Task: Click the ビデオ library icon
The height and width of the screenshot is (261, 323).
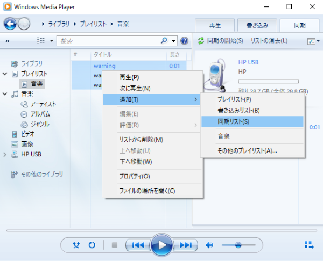Action: [15, 134]
